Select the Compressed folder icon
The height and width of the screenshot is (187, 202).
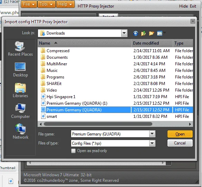point(43,51)
